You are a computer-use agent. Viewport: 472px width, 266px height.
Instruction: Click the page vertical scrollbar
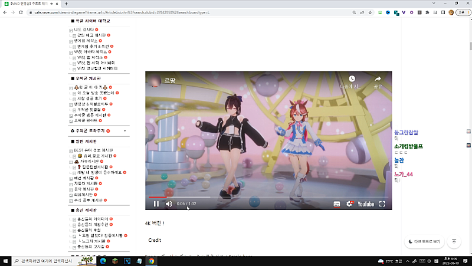click(x=470, y=47)
